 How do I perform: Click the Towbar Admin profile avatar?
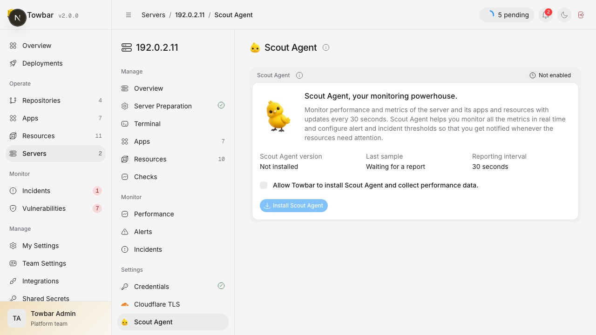(17, 318)
